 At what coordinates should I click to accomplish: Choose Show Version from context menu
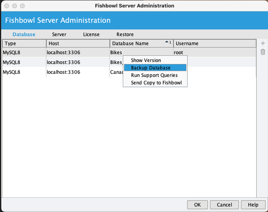[x=155, y=60]
